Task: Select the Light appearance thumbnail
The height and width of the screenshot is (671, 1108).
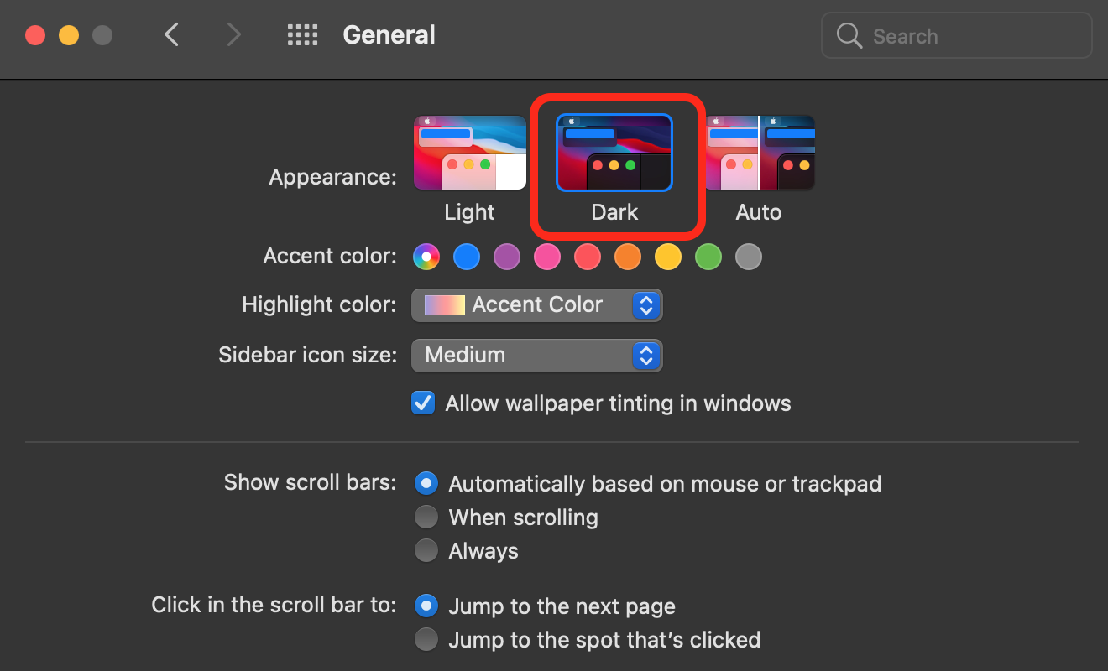Action: 469,153
